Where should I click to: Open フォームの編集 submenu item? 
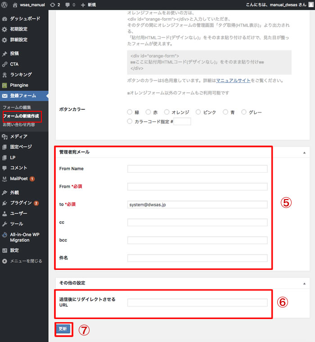pos(17,107)
